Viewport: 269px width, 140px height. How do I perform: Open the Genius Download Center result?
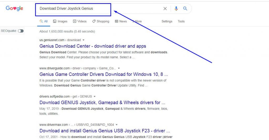pos(93,46)
